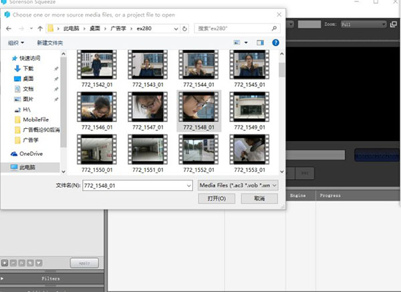Click the file list scrollbar thumb

pos(282,69)
